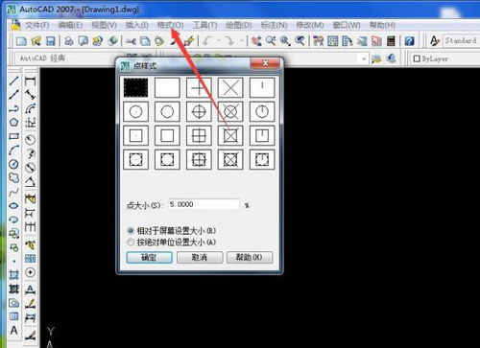
Task: Select the Rectangle draw tool
Action: click(x=13, y=136)
